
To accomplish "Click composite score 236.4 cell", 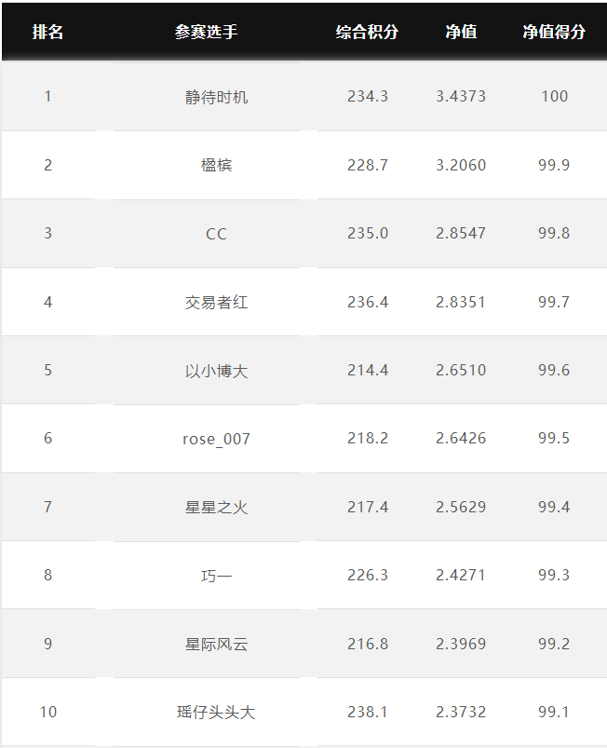I will click(x=368, y=302).
